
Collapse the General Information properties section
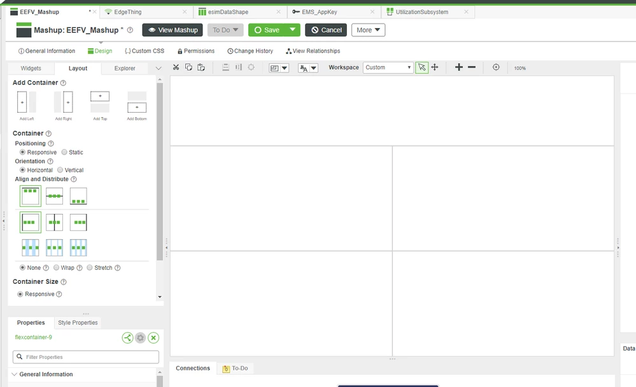(15, 374)
